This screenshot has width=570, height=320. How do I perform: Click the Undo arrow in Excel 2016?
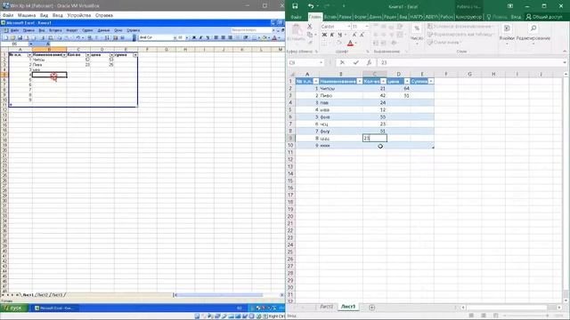coord(311,6)
